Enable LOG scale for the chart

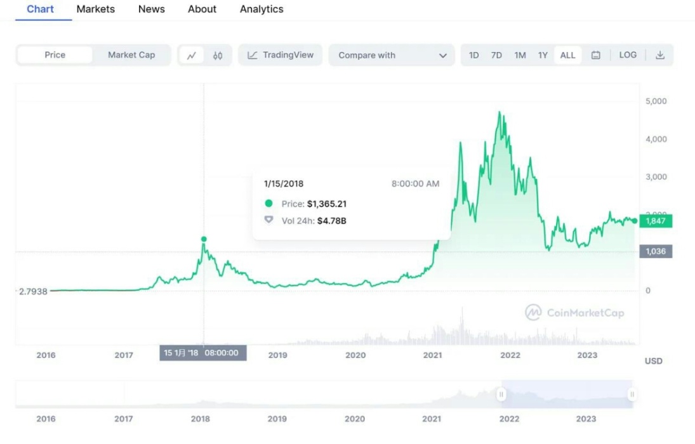[628, 55]
